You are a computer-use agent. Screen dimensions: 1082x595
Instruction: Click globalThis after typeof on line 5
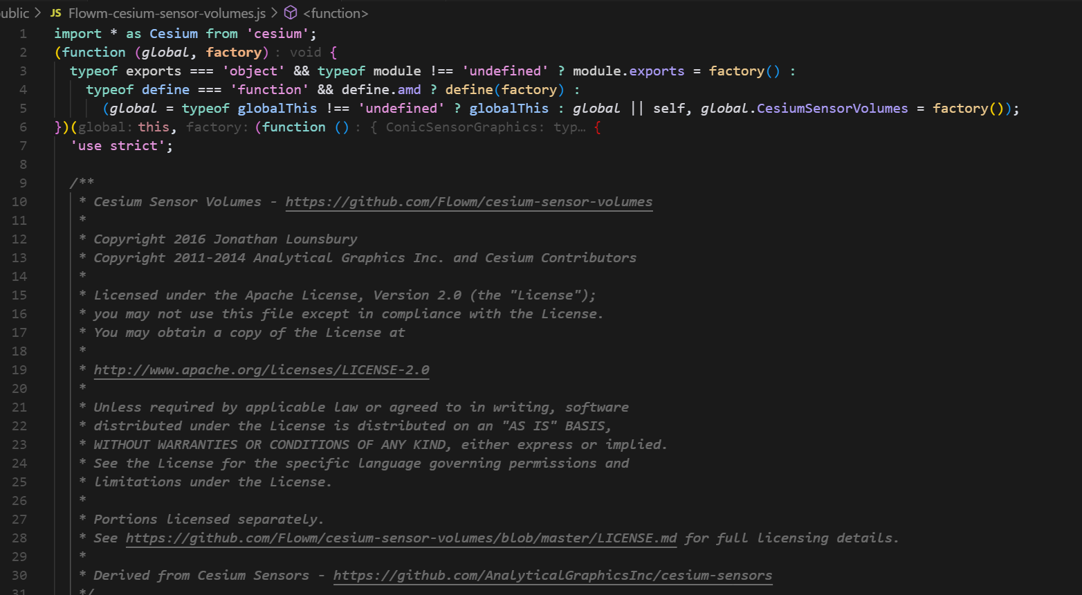point(277,108)
